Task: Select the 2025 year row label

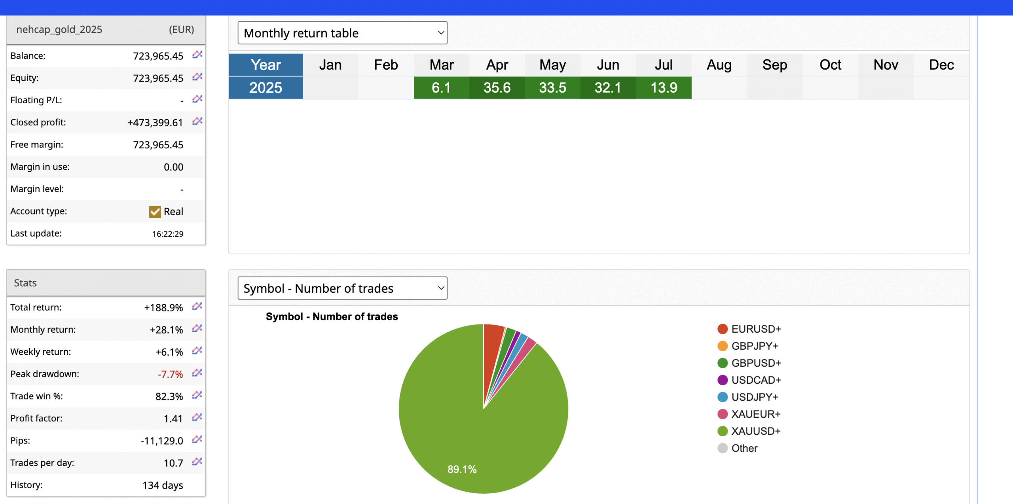Action: point(266,87)
